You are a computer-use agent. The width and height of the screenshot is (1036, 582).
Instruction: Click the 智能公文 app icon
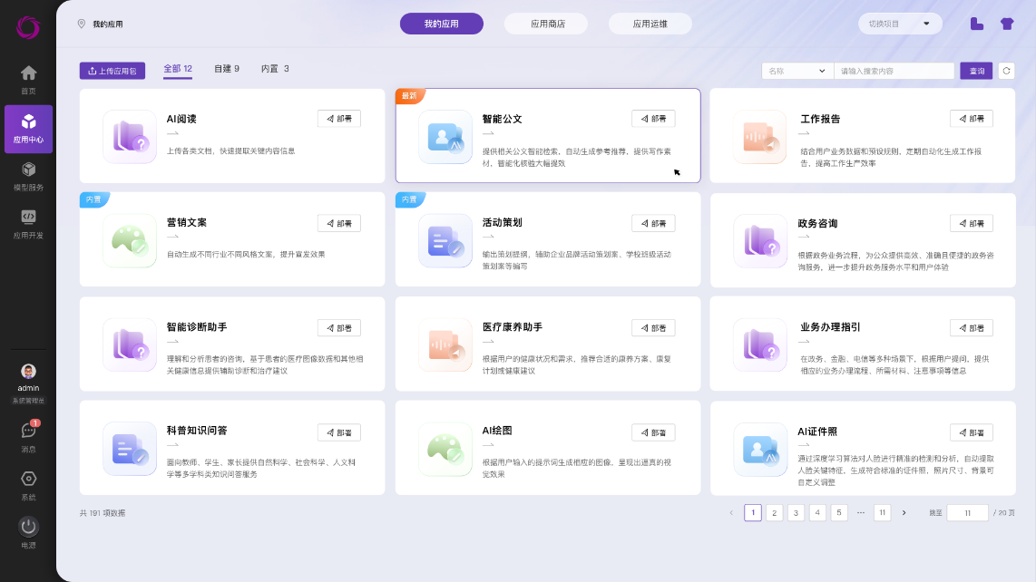point(445,137)
